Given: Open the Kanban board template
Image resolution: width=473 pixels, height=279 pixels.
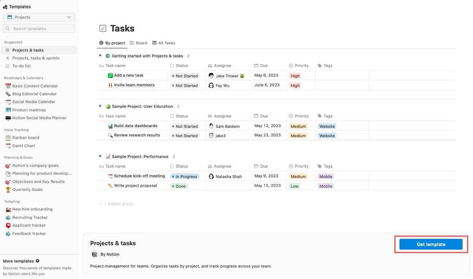Looking at the screenshot, I should click(x=26, y=138).
